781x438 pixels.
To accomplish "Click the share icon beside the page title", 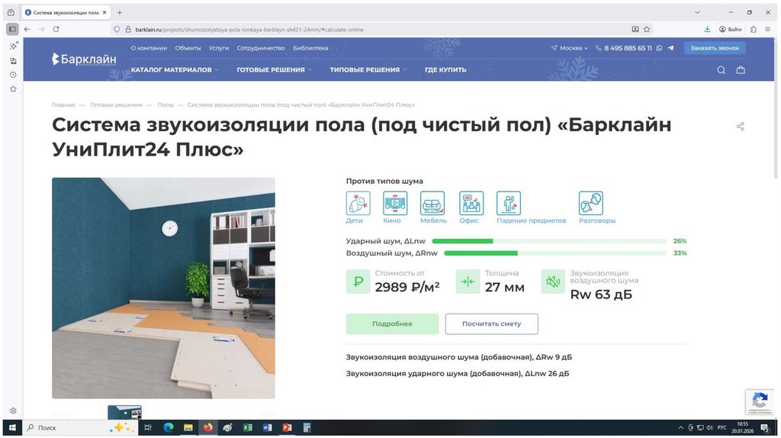I will click(740, 127).
